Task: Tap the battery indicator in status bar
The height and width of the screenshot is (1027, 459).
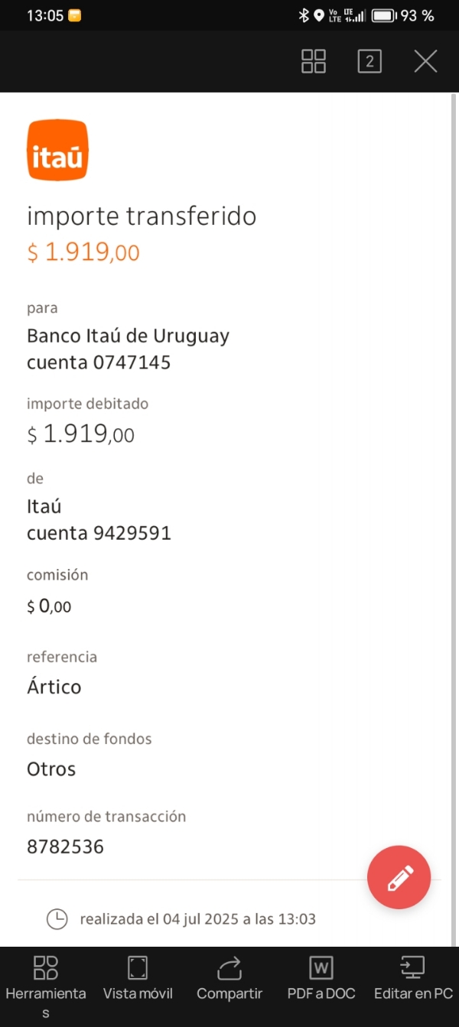Action: point(384,15)
